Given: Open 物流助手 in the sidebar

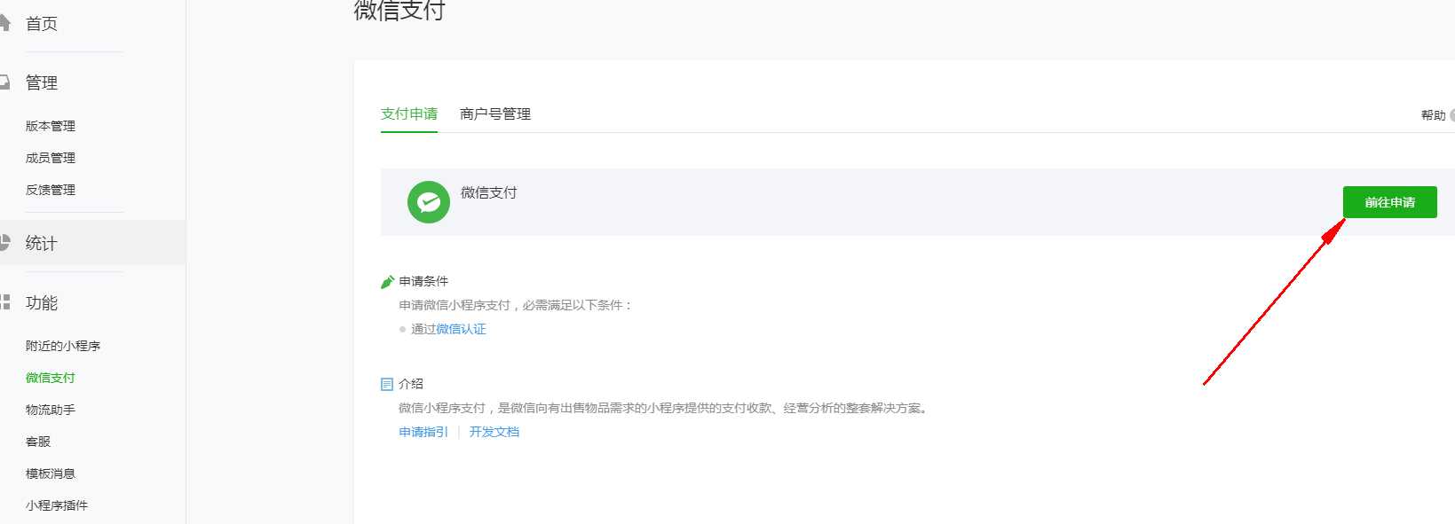Looking at the screenshot, I should pos(51,410).
